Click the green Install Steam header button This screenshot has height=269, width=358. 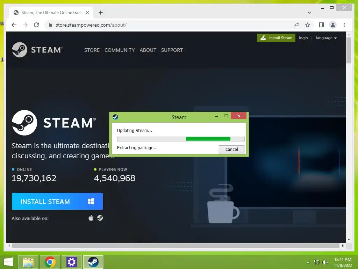click(276, 38)
